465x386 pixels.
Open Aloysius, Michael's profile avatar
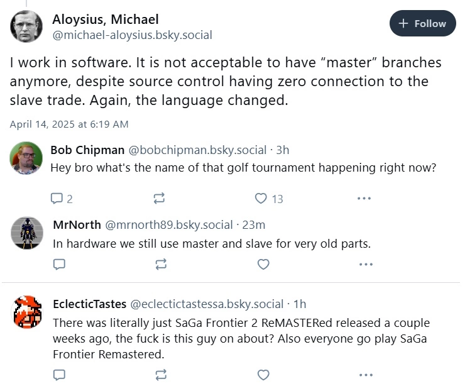coord(26,26)
